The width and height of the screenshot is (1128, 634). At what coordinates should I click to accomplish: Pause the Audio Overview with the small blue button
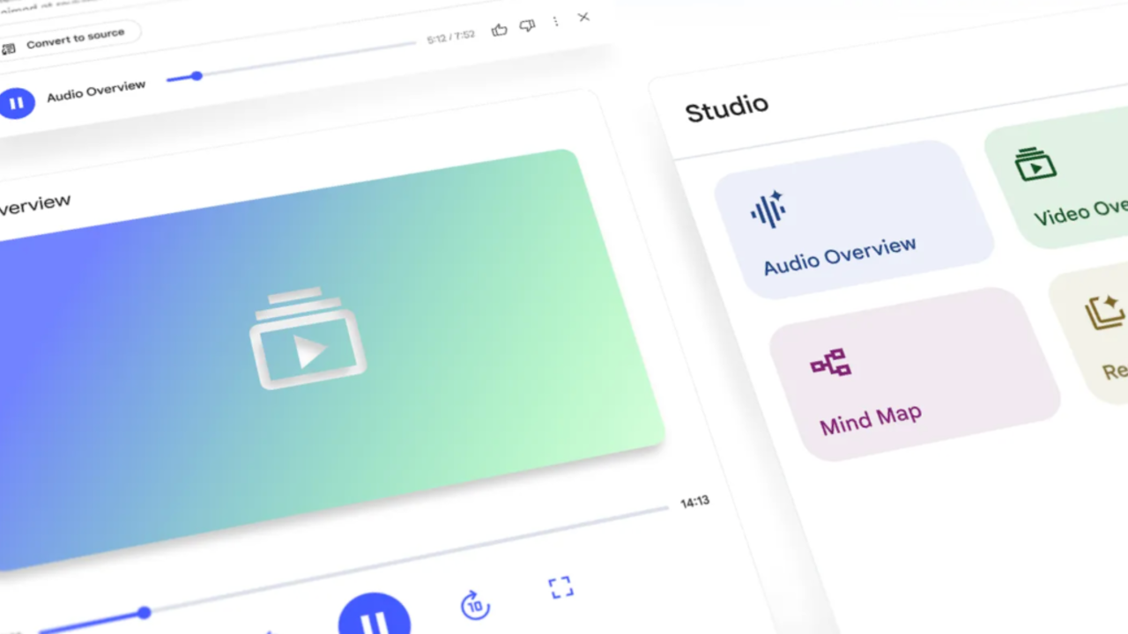(16, 103)
